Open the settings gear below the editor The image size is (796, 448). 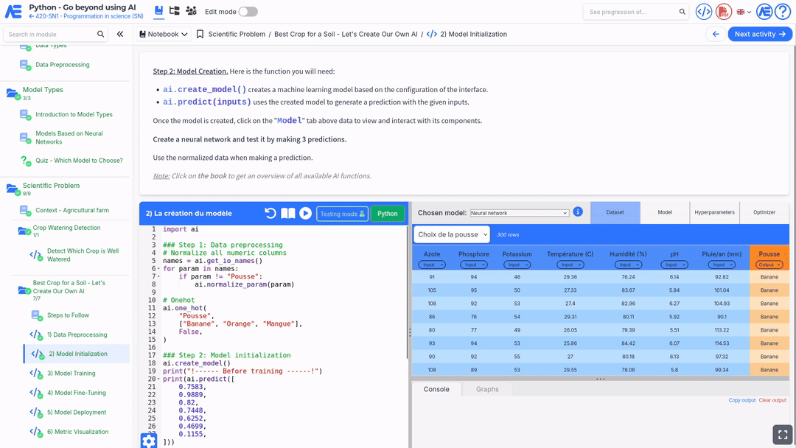tap(149, 441)
